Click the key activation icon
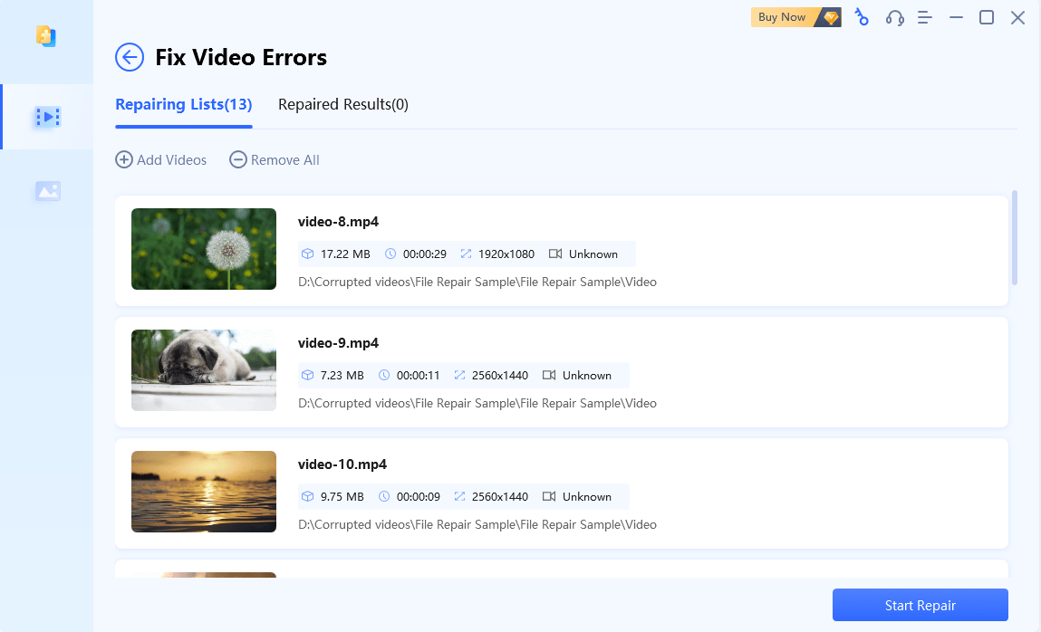Viewport: 1041px width, 632px height. point(862,17)
